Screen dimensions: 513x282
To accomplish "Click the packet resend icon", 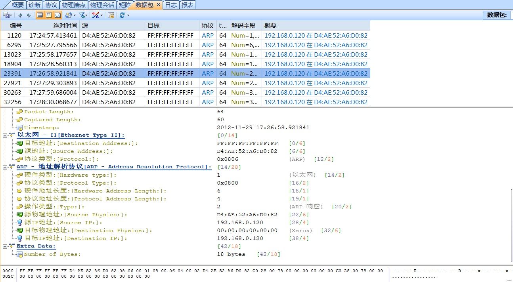I will (68, 15).
